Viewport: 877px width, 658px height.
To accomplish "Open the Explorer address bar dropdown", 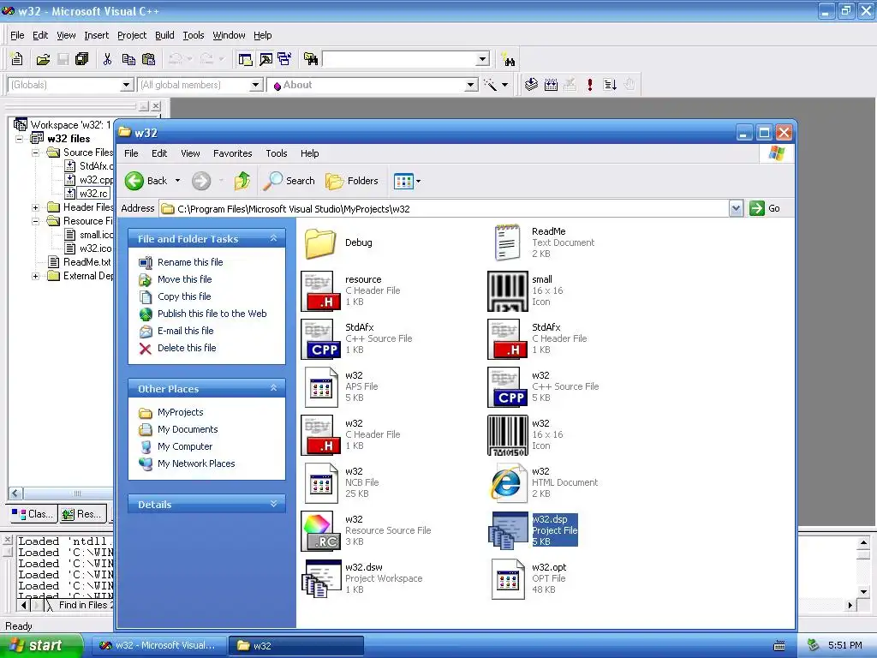I will [x=736, y=209].
